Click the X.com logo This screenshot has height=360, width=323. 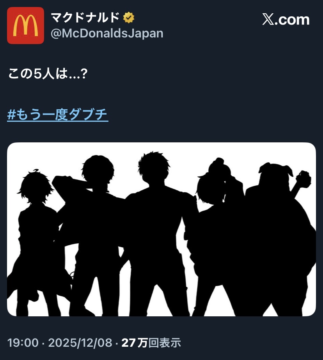pyautogui.click(x=286, y=20)
